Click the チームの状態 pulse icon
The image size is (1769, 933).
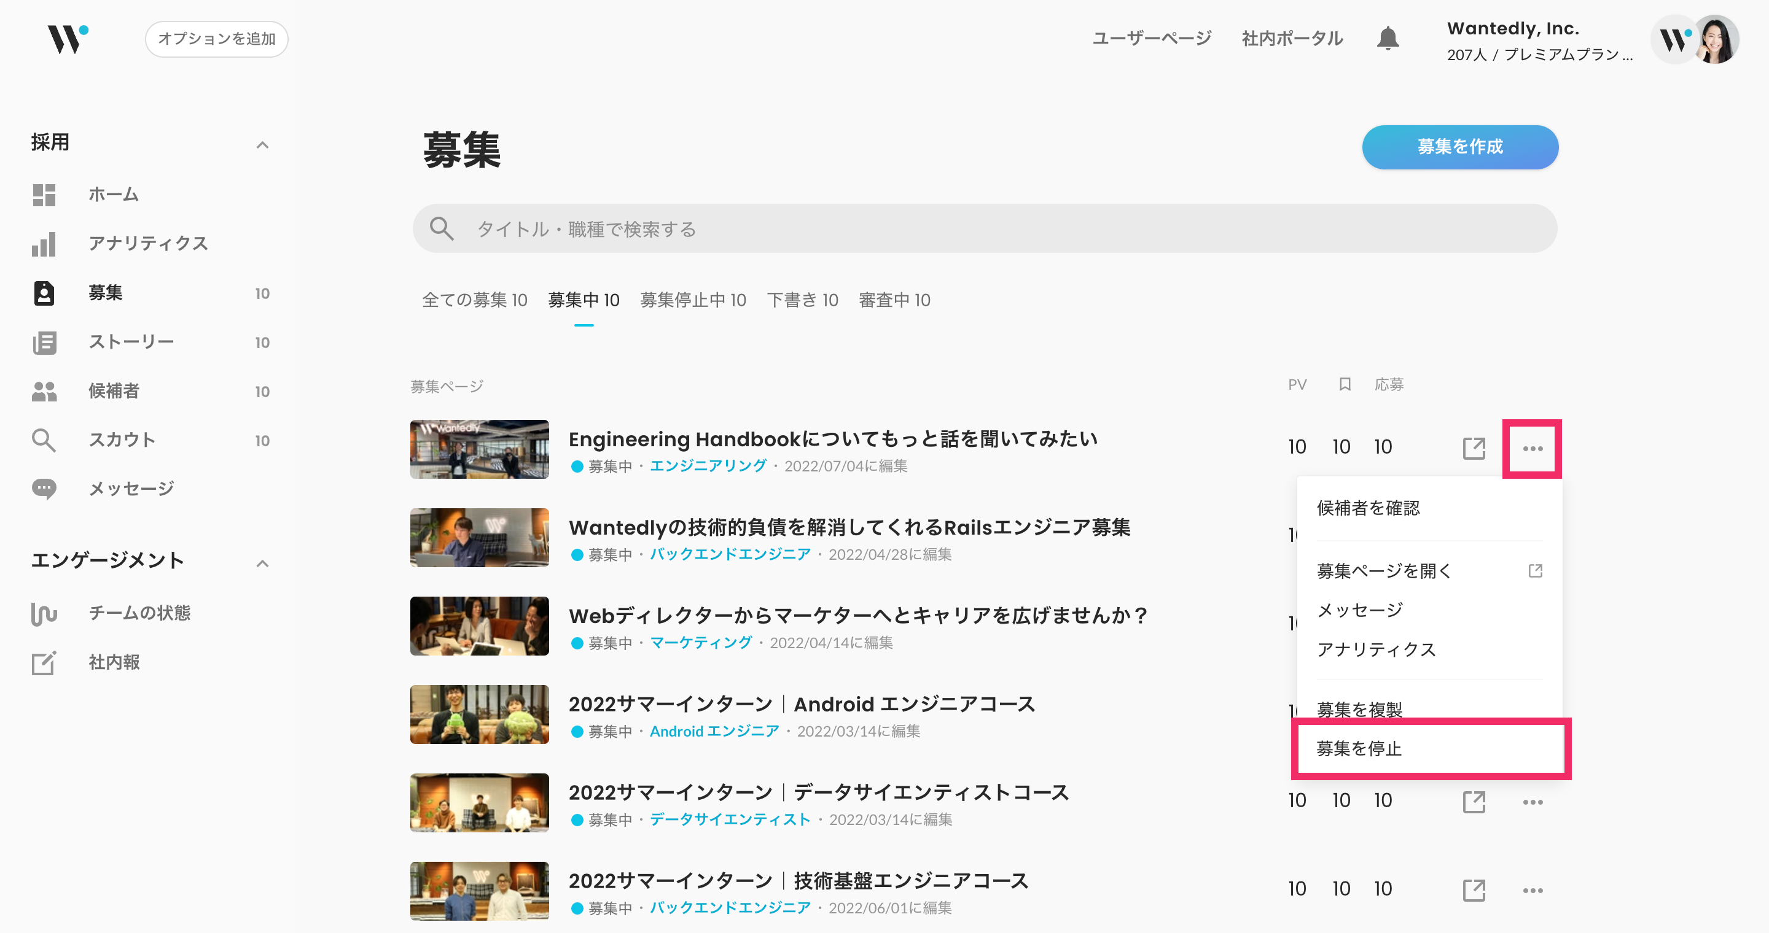44,613
